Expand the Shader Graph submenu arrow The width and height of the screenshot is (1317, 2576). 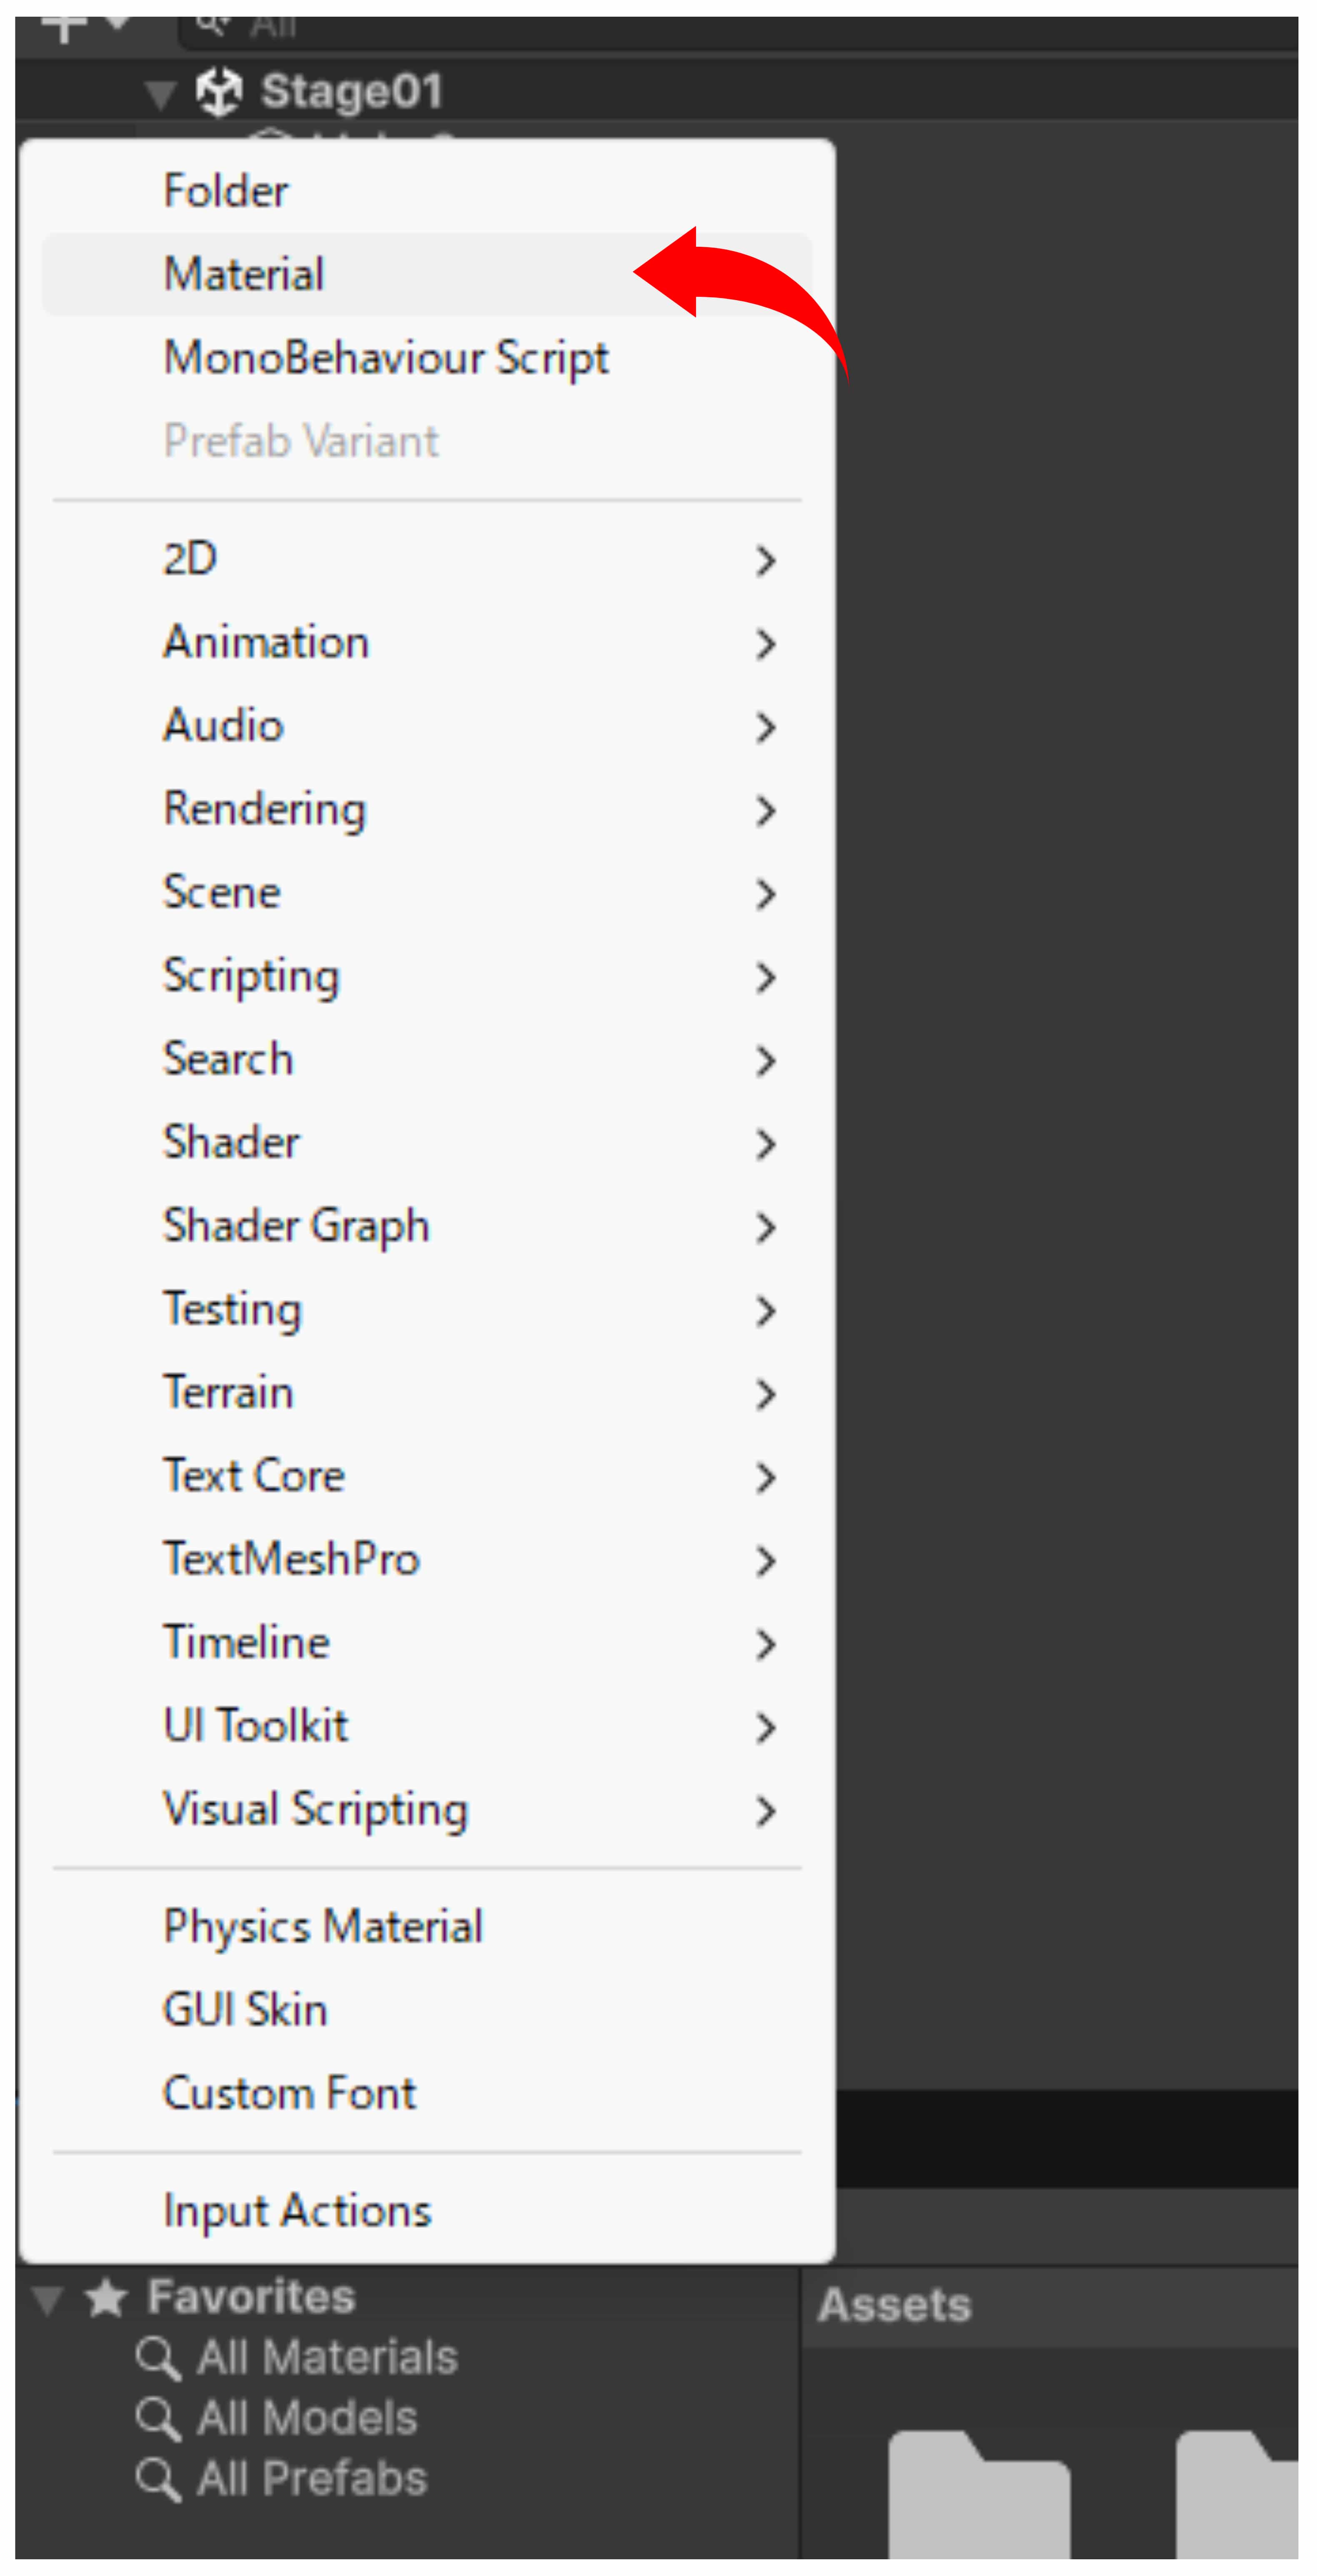point(765,1227)
